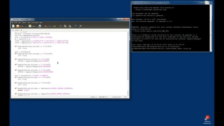Open the Tools menu in gedit
224x126 pixels.
pos(29,22)
